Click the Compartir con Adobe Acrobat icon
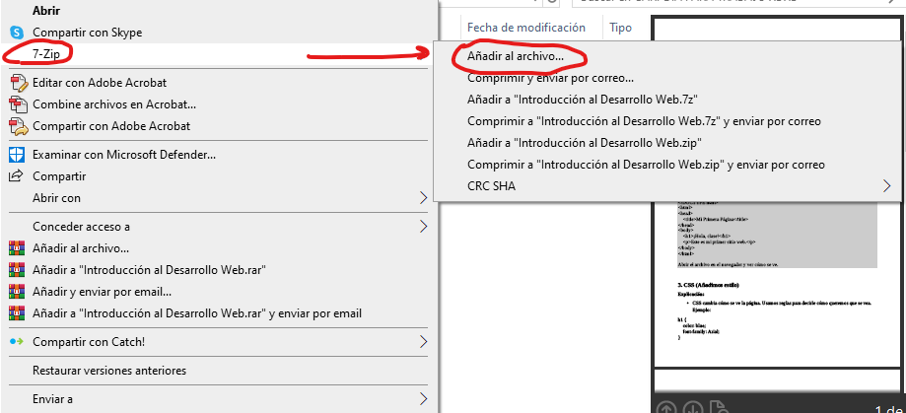The width and height of the screenshot is (906, 413). pyautogui.click(x=16, y=126)
